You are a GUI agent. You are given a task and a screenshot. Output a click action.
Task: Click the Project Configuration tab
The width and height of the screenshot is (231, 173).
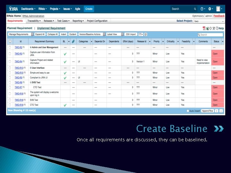97,21
